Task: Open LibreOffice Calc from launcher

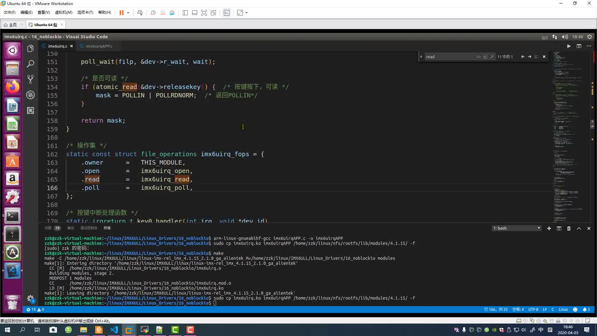Action: 12,124
